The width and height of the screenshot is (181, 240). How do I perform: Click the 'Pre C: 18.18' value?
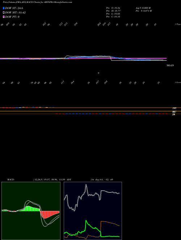point(114,16)
